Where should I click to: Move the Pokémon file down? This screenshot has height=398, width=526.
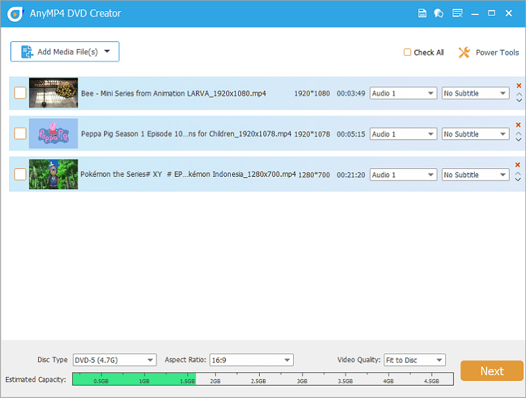518,179
